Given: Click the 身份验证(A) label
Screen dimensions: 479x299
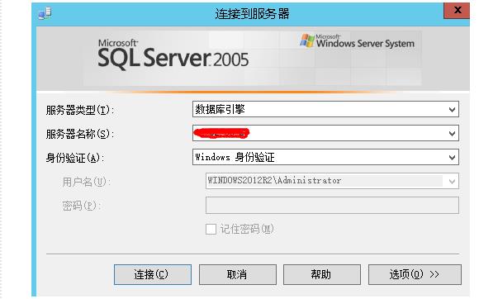Looking at the screenshot, I should click(75, 158).
